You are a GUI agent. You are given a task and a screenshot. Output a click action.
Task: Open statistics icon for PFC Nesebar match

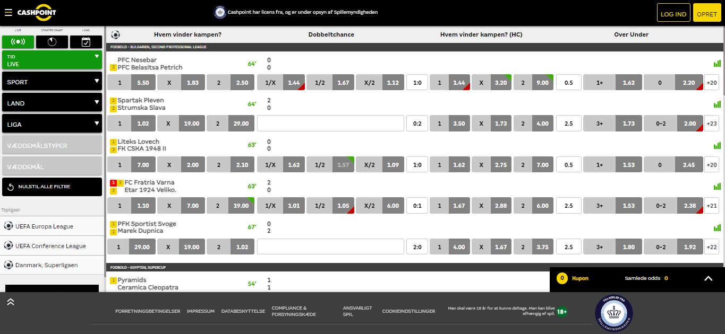(x=717, y=64)
